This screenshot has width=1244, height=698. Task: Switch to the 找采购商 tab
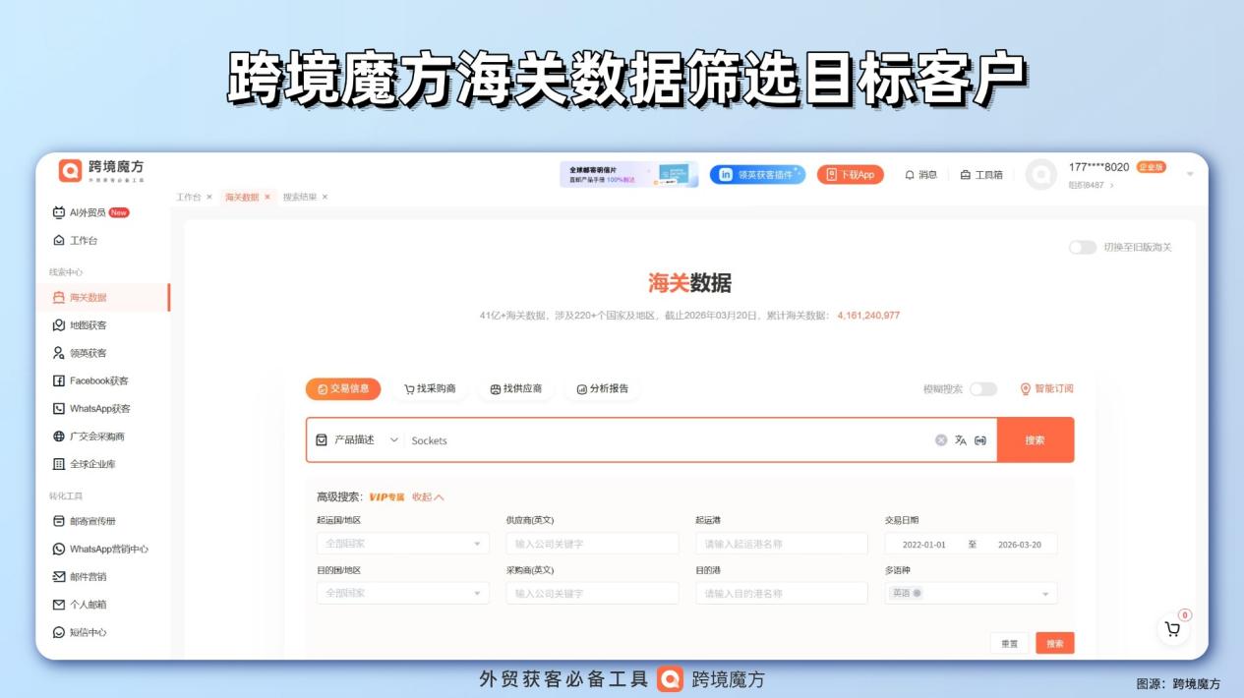click(428, 389)
